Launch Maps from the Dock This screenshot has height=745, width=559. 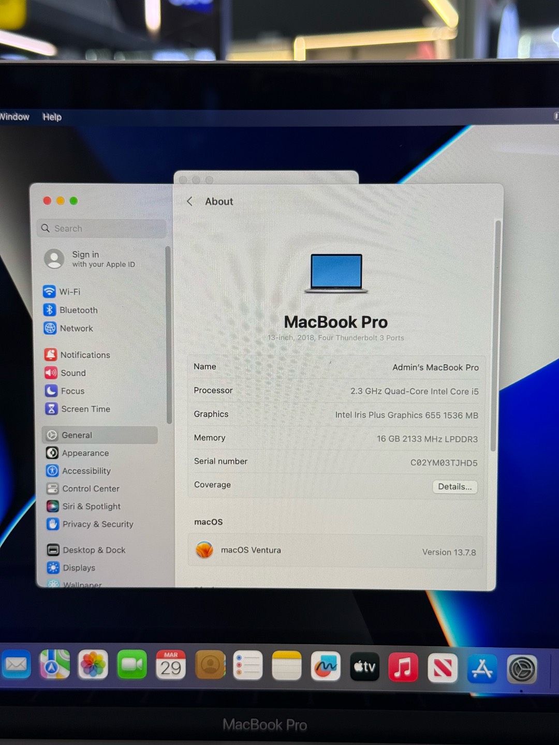(55, 664)
